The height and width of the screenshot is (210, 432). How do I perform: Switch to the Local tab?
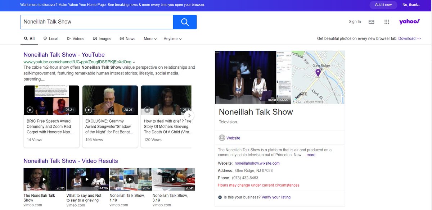click(x=51, y=39)
